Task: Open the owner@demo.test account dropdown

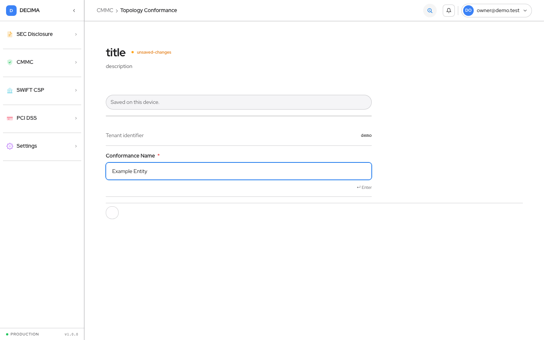Action: pyautogui.click(x=496, y=11)
